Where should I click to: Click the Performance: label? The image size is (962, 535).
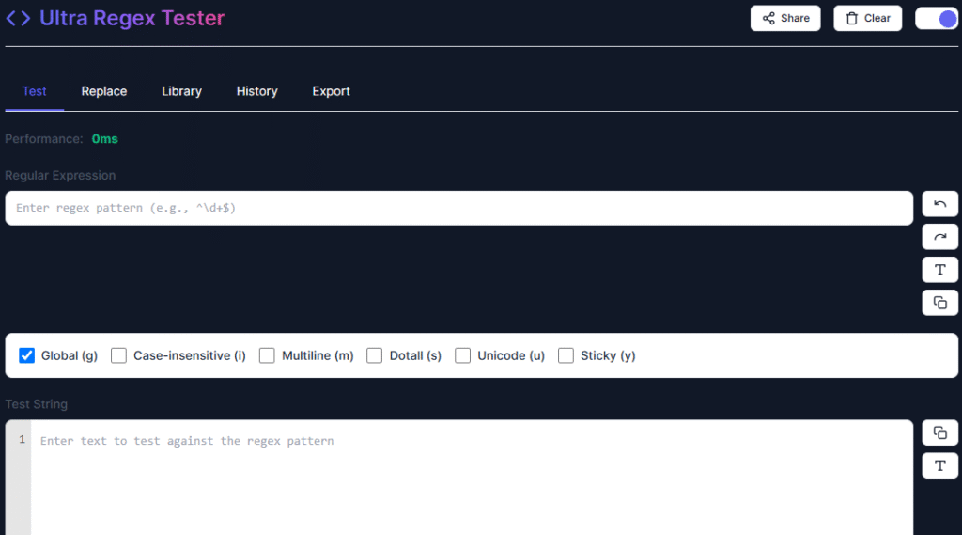[44, 139]
